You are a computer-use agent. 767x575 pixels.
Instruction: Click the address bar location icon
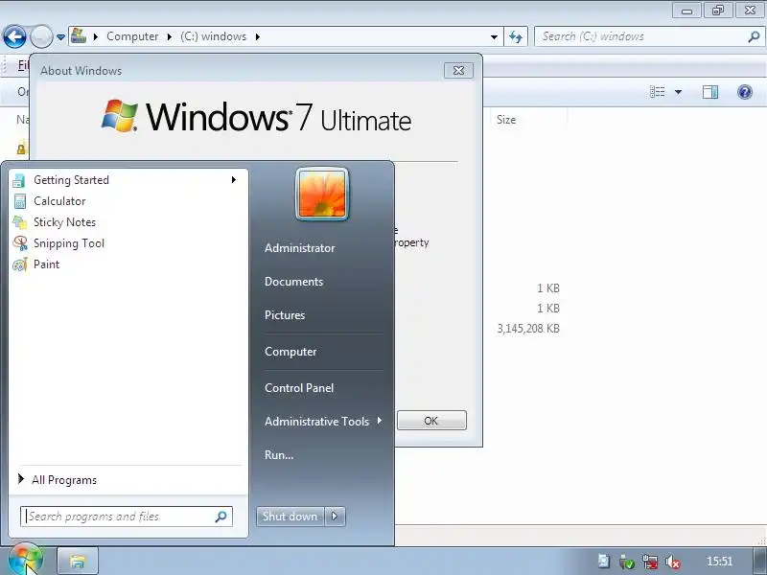tap(79, 35)
